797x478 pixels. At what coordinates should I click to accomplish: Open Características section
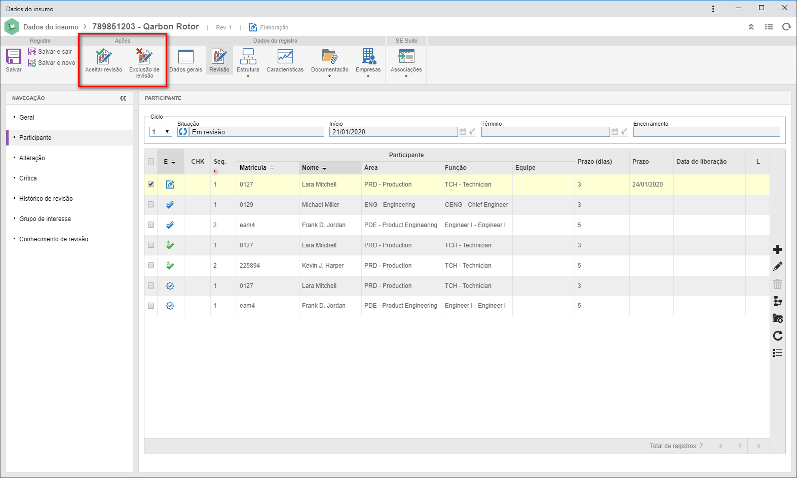[x=285, y=61]
